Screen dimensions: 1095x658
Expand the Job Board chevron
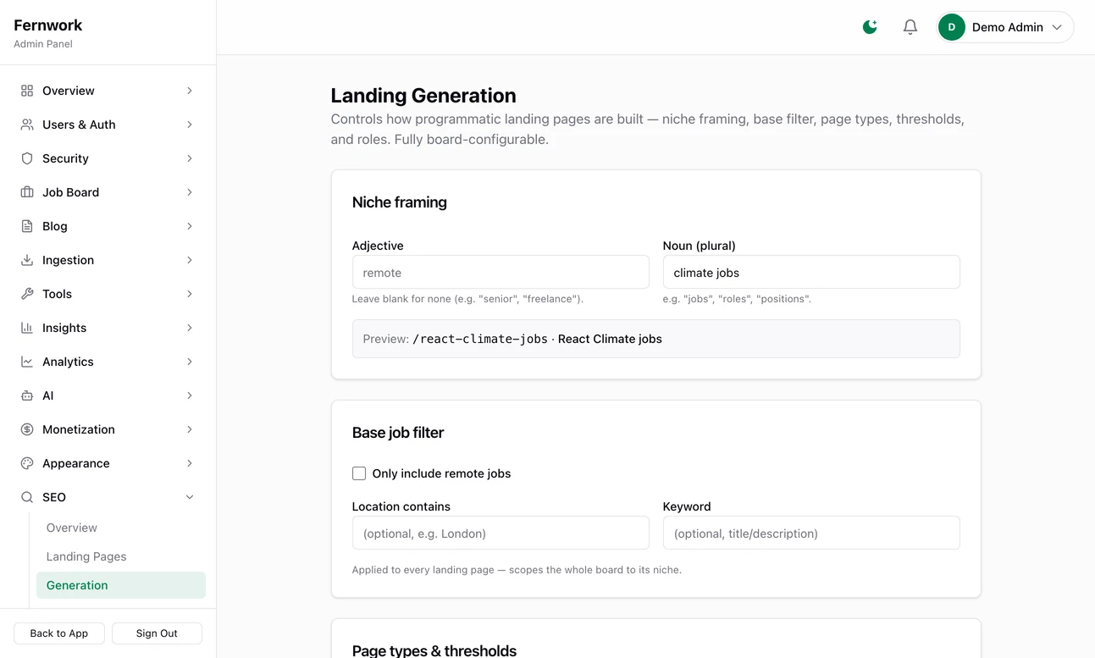(x=190, y=192)
